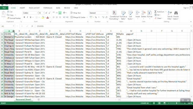Switch to Page Break Preview in status bar
The width and height of the screenshot is (193, 109).
[x=165, y=103]
